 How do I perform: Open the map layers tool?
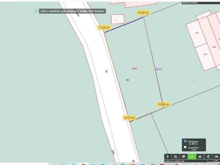(184, 157)
